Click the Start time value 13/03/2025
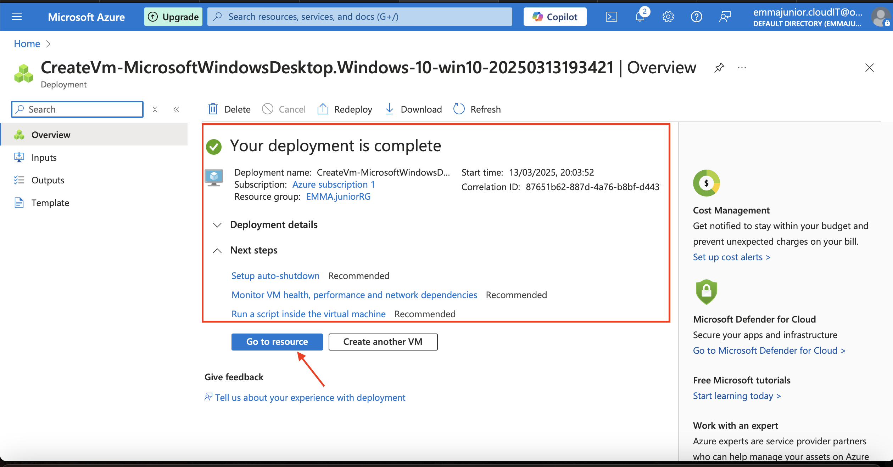 pos(551,172)
